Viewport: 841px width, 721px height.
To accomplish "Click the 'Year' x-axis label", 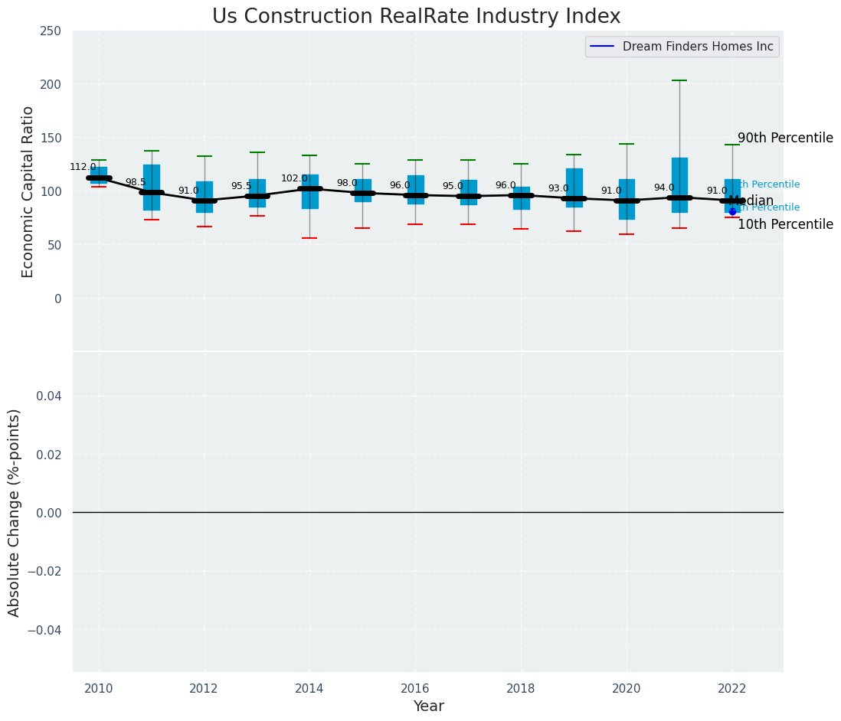I will [428, 706].
